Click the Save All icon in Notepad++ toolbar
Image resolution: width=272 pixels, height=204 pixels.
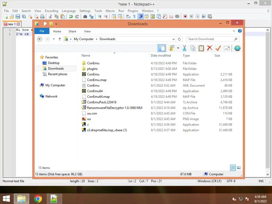point(24,16)
